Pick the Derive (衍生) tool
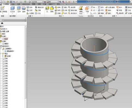The width and height of the screenshot is (132, 108). [x=38, y=13]
